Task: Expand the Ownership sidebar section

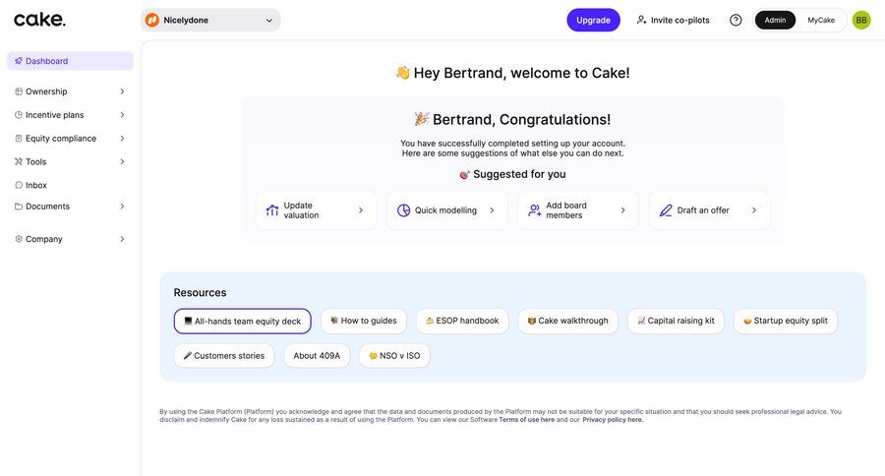Action: click(69, 91)
